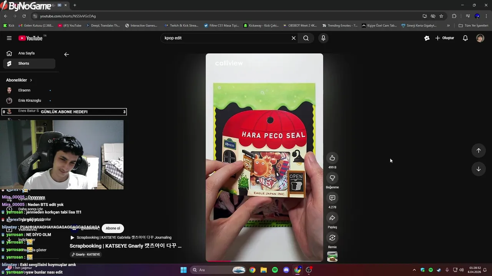The image size is (492, 276).
Task: Go to previous short with up arrow
Action: coord(479,150)
